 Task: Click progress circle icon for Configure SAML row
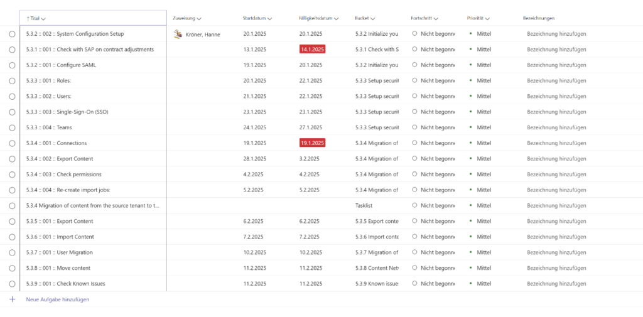[x=414, y=65]
